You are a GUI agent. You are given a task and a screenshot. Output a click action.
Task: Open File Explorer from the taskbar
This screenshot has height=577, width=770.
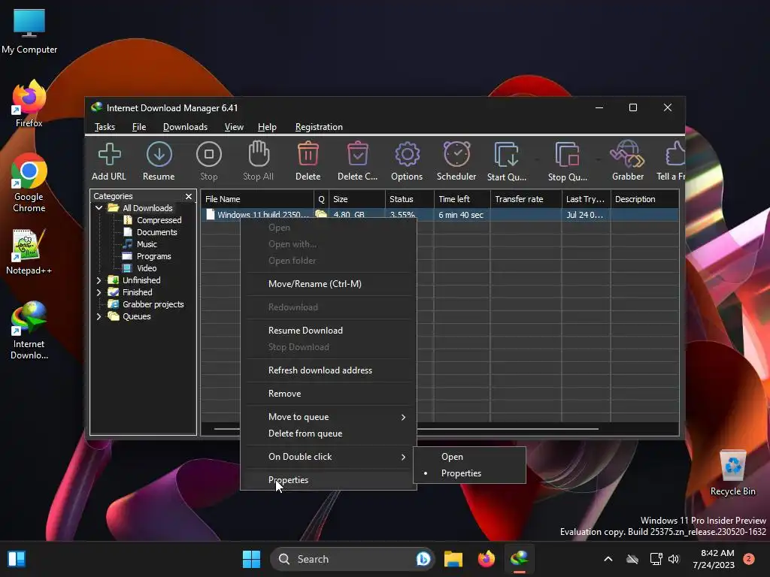(x=453, y=559)
